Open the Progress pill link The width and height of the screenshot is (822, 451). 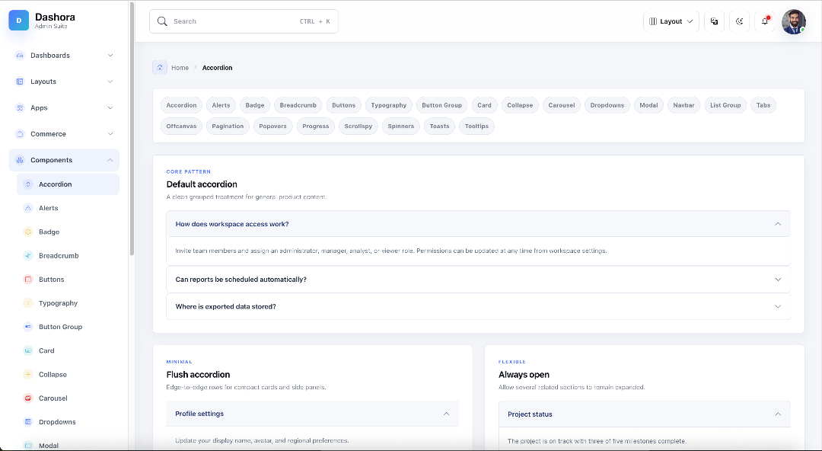(x=316, y=126)
